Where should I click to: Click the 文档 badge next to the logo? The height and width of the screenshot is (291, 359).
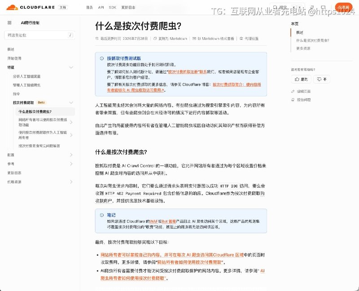tap(63, 7)
